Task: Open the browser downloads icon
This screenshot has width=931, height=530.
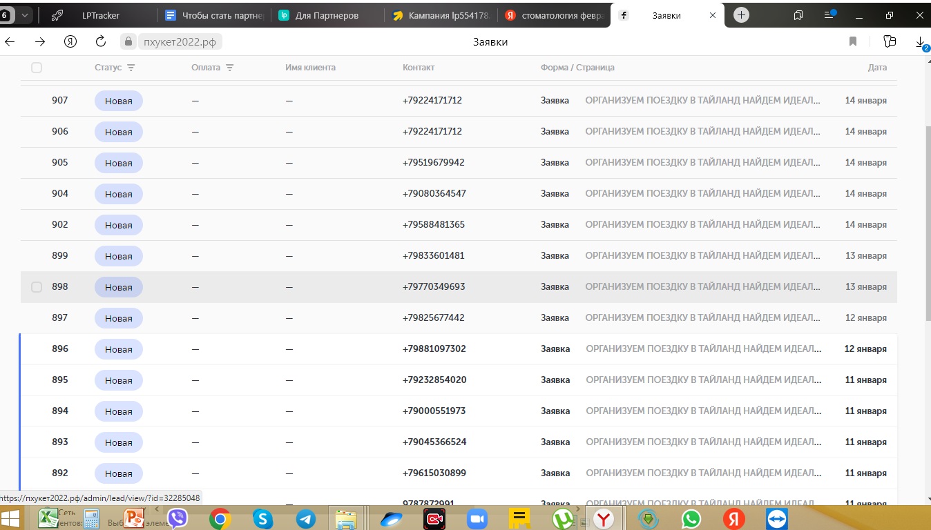Action: pyautogui.click(x=921, y=43)
